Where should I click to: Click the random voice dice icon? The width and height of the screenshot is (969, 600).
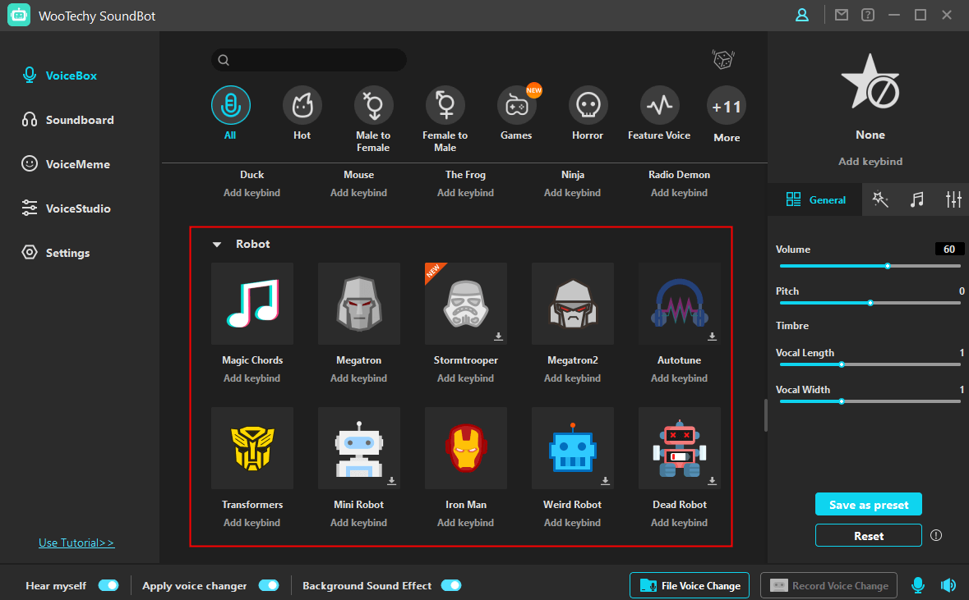723,59
